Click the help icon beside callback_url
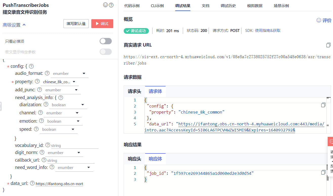Screen dimensions: 333x196 coord(44,160)
